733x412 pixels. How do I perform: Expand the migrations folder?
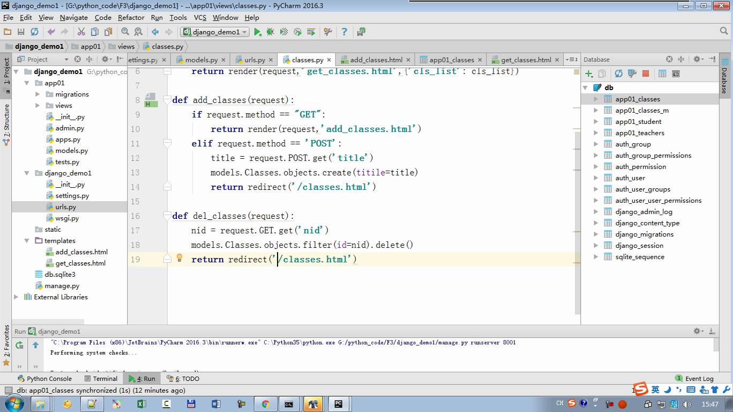pyautogui.click(x=38, y=94)
